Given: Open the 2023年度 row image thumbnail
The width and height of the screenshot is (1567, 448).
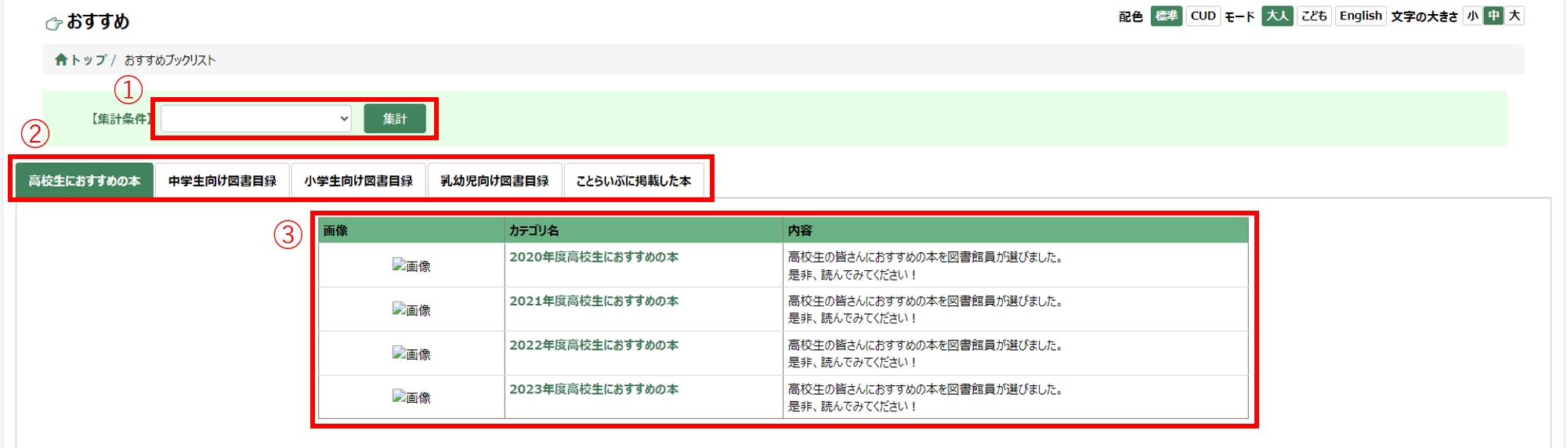Looking at the screenshot, I should click(x=411, y=397).
